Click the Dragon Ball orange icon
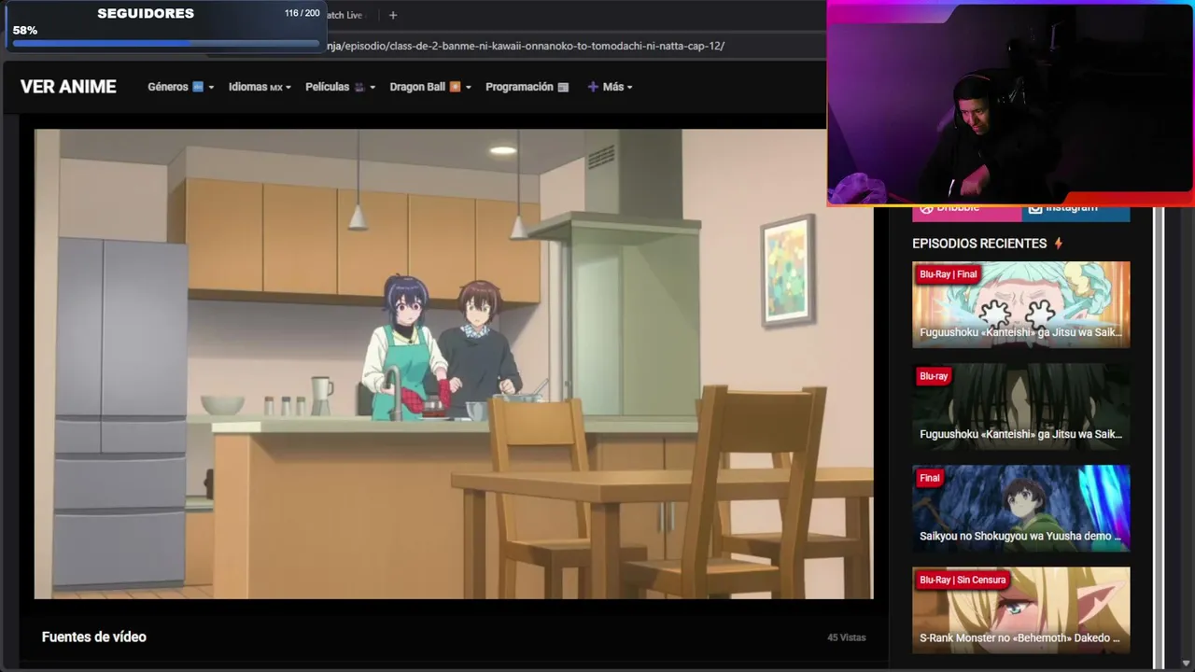The width and height of the screenshot is (1195, 672). tap(455, 87)
